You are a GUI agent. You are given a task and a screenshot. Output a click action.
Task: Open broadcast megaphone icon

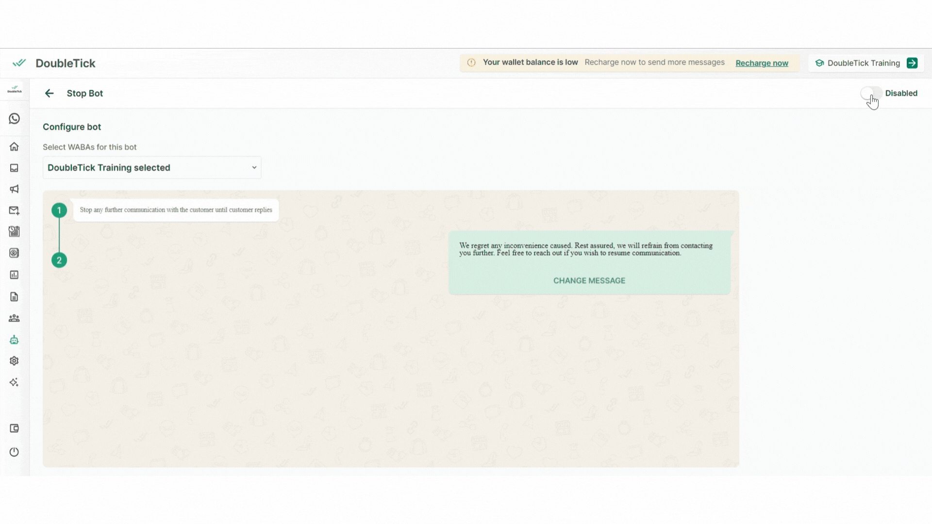(14, 189)
